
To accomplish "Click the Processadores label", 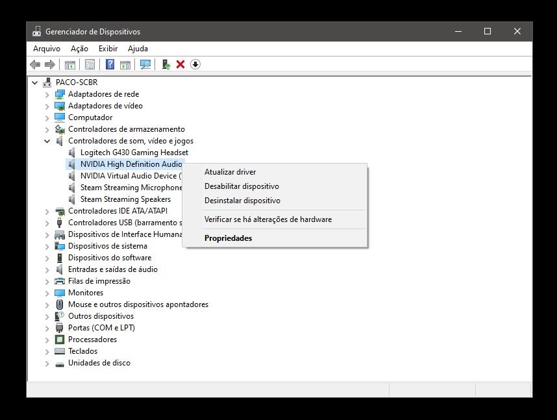I will point(92,340).
